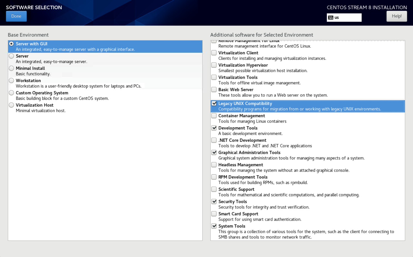This screenshot has height=257, width=413.
Task: Click the 'An integrated, easy-to-manage server with a graphical interface.' text
Action: click(75, 49)
